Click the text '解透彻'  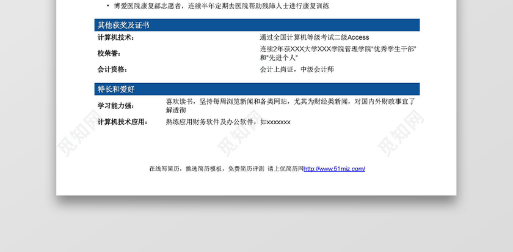[x=176, y=111]
